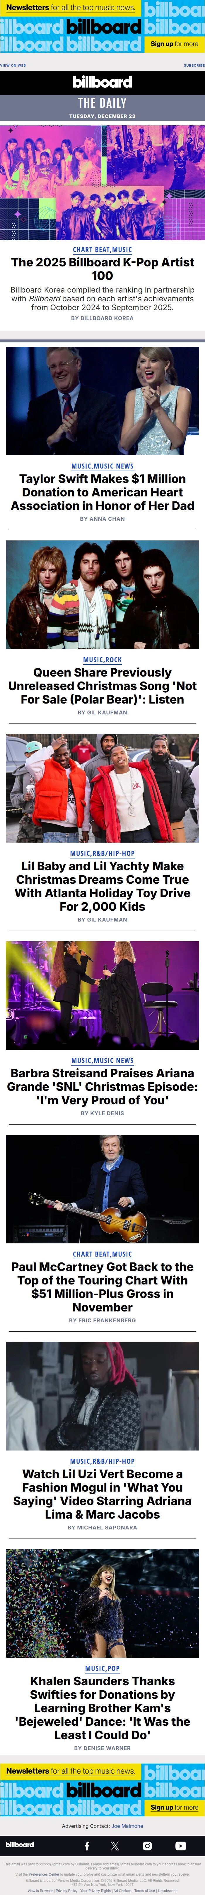The height and width of the screenshot is (1895, 205).
Task: Open Billboard's Instagram icon
Action: [147, 1845]
